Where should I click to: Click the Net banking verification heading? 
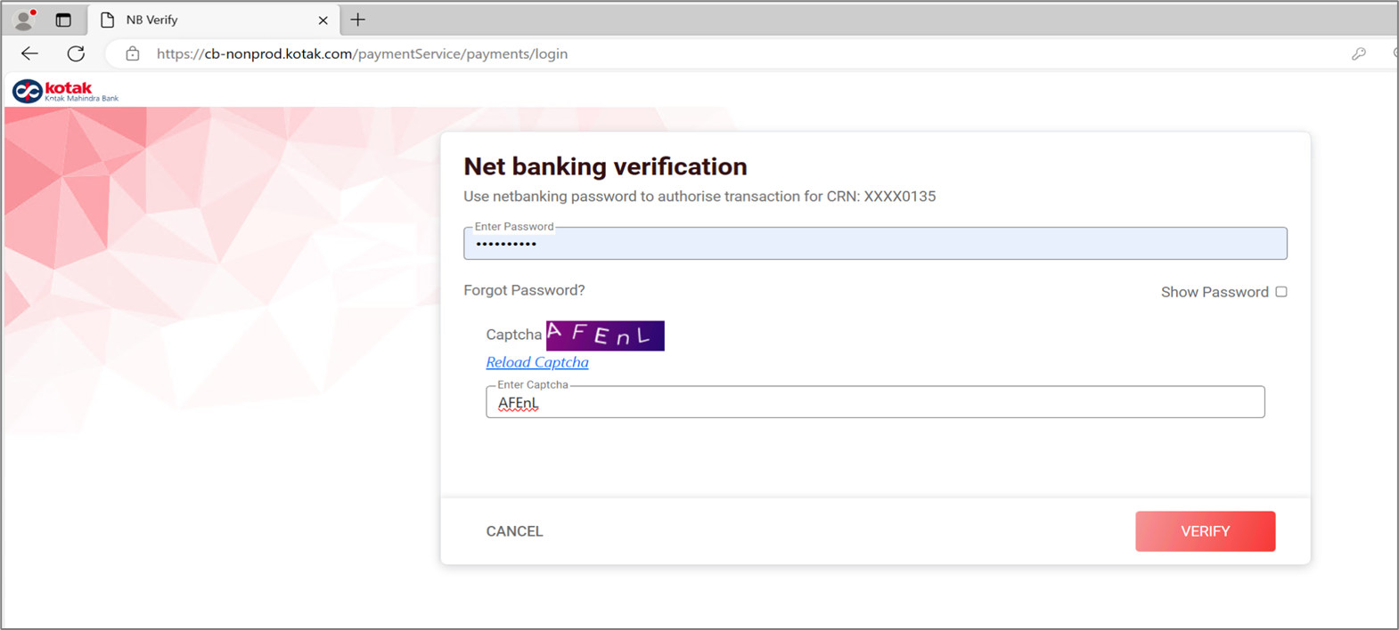pyautogui.click(x=605, y=166)
